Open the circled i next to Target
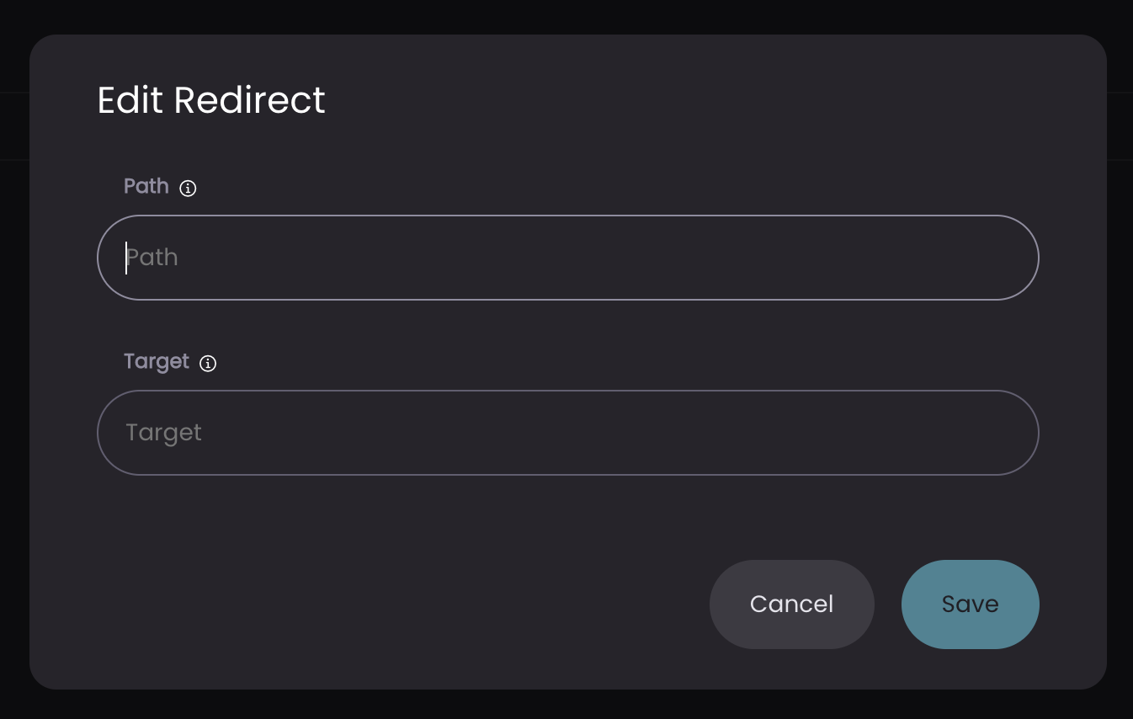The height and width of the screenshot is (719, 1133). [208, 364]
